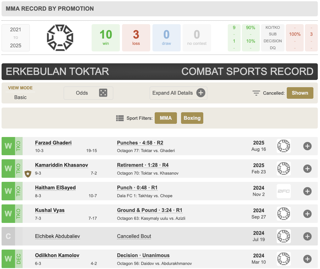This screenshot has width=320, height=269.
Task: Expand details of the Farzad Ghaderi fight
Action: pos(307,146)
